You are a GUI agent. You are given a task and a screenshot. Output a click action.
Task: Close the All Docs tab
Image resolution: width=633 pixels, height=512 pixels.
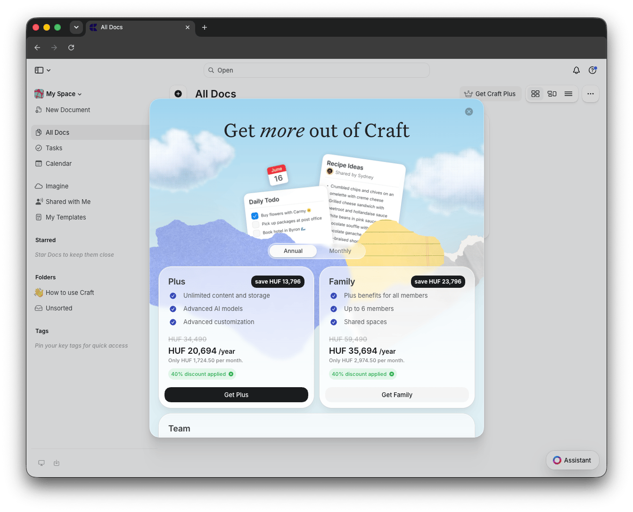pyautogui.click(x=188, y=27)
